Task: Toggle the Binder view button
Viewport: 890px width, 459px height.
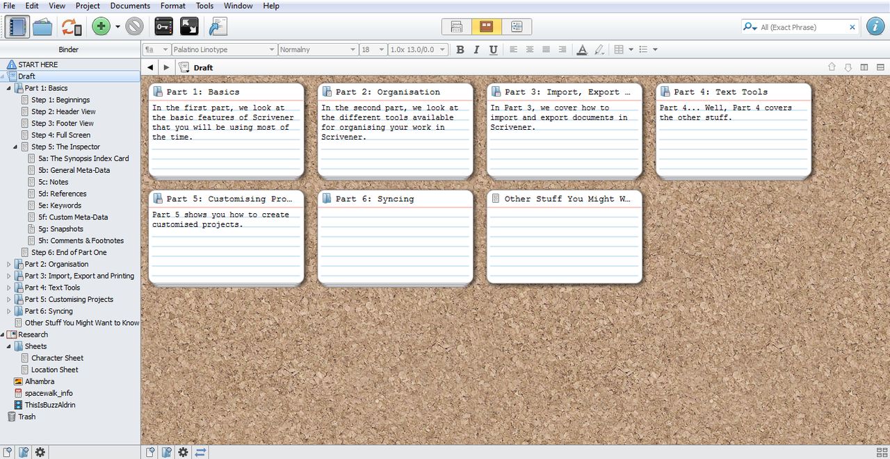Action: (18, 27)
